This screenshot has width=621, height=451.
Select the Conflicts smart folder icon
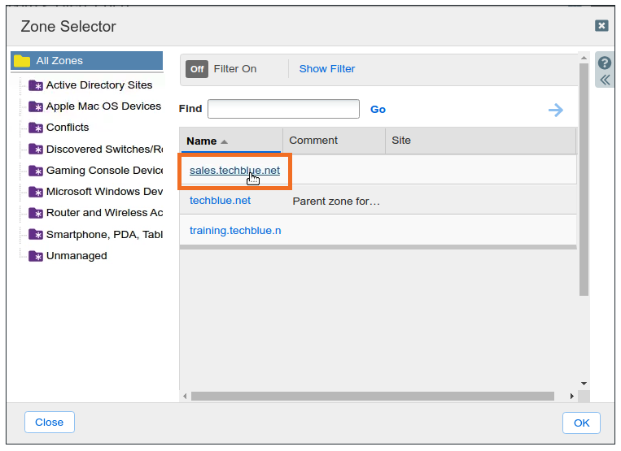(36, 128)
